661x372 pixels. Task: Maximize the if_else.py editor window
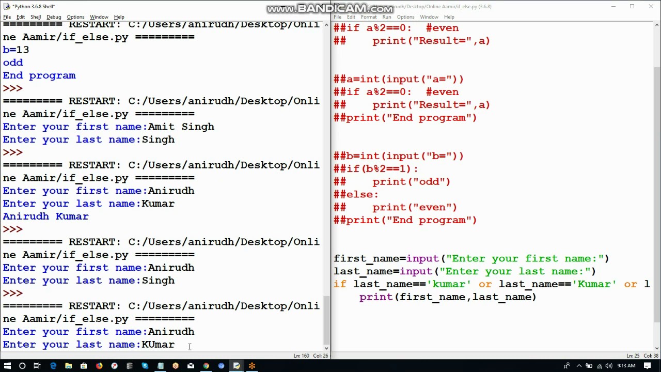point(632,6)
